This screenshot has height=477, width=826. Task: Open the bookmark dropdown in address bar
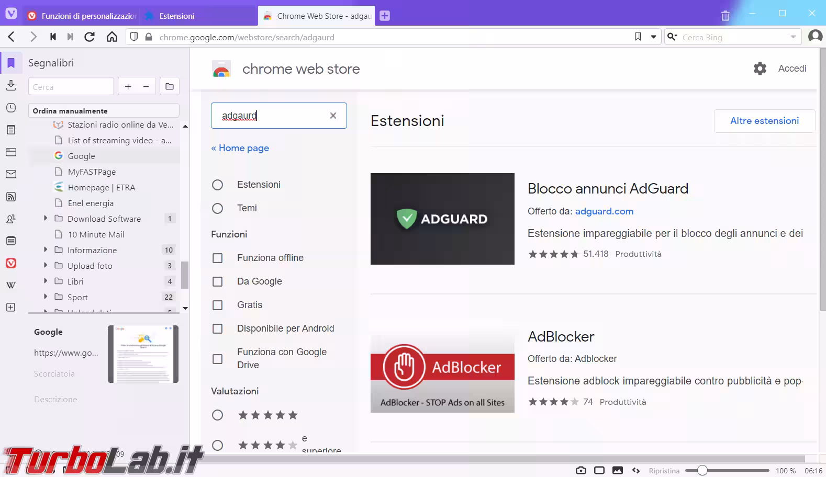click(653, 37)
